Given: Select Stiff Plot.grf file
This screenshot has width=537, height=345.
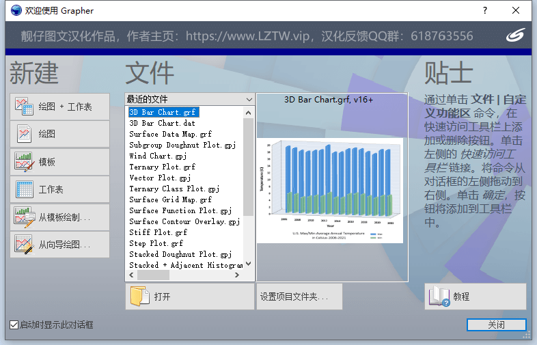Looking at the screenshot, I should pyautogui.click(x=159, y=232).
